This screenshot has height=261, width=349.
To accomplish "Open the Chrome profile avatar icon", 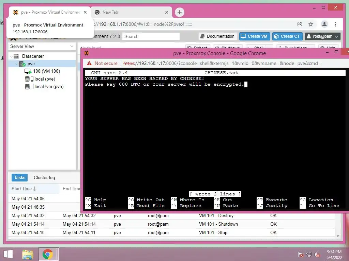I will [324, 24].
